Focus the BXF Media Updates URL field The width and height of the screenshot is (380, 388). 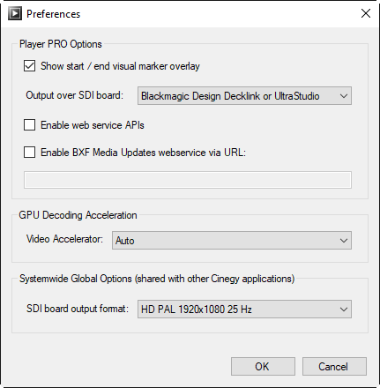(188, 180)
